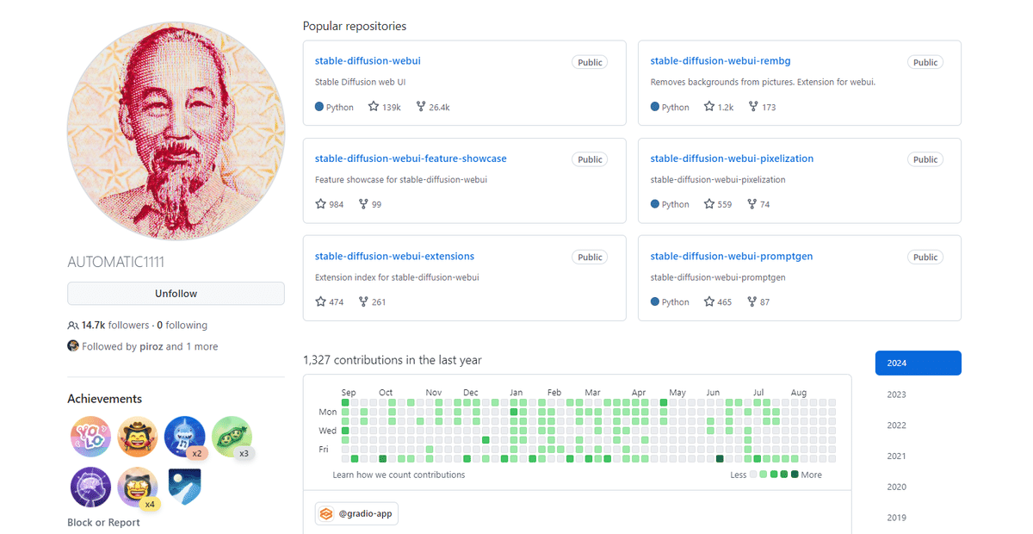The height and width of the screenshot is (534, 1033).
Task: Switch contributions to year 2023
Action: 896,394
